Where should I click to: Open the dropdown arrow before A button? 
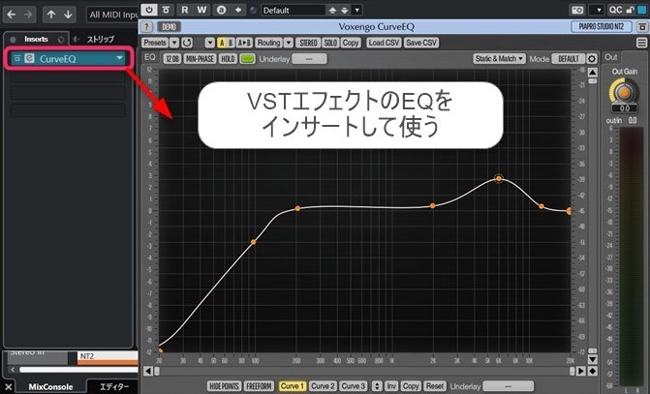(210, 43)
